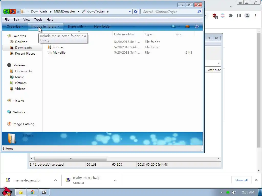Screen dimensions: 262x196
Task: Click the search magnifier icon
Action: tap(199, 11)
